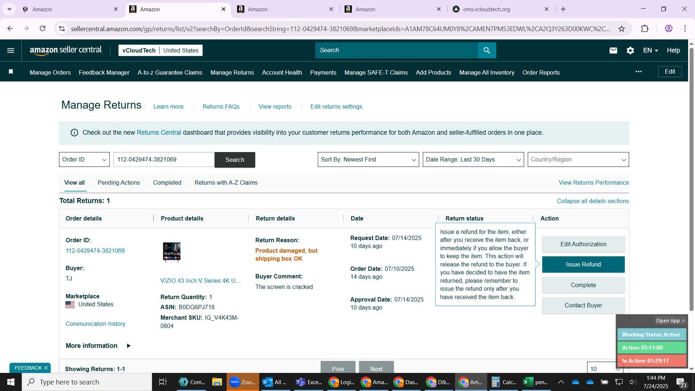Open Manage Orders in the nav bar
695x391 pixels.
(50, 72)
